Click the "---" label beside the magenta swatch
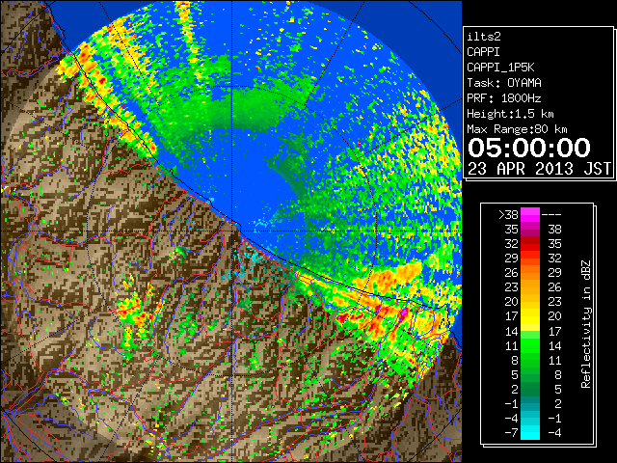Viewport: 617px width, 463px height. click(x=551, y=214)
